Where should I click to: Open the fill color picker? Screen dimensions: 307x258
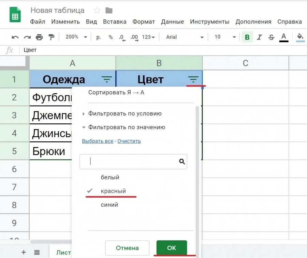click(300, 37)
